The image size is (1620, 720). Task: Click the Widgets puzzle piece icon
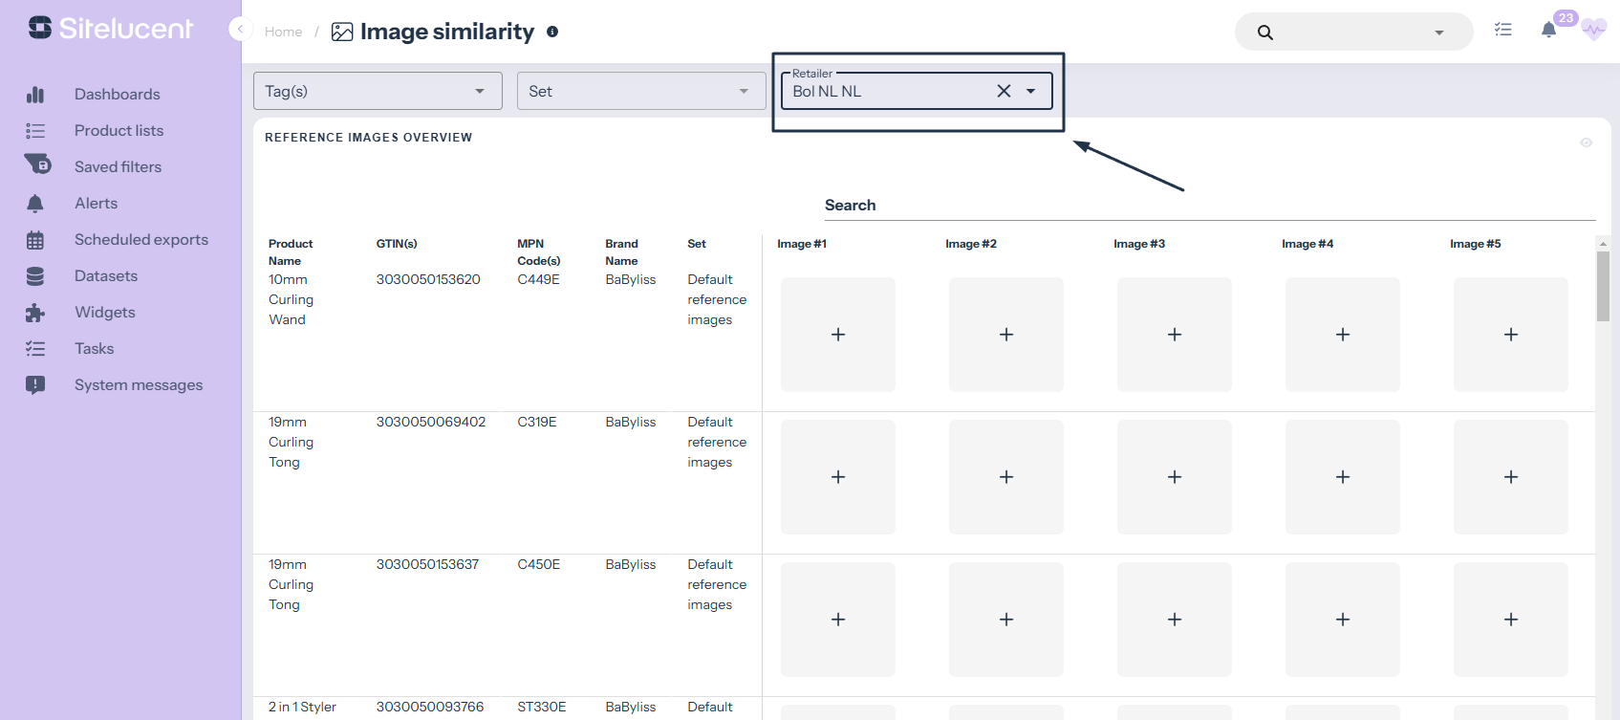click(35, 313)
